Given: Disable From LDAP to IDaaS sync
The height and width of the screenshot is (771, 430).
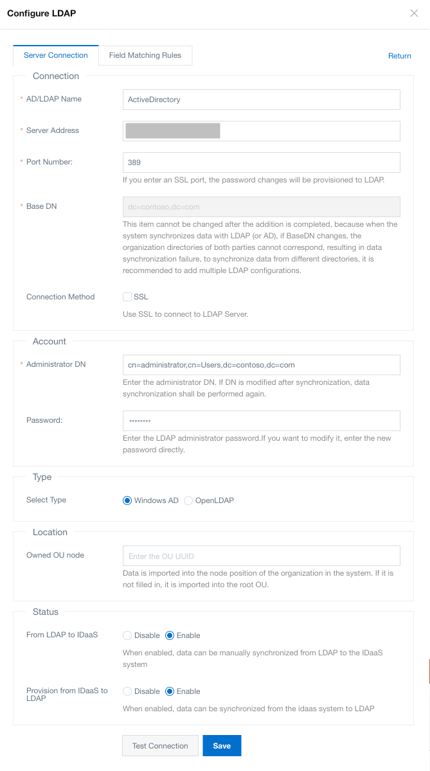Looking at the screenshot, I should (x=127, y=635).
